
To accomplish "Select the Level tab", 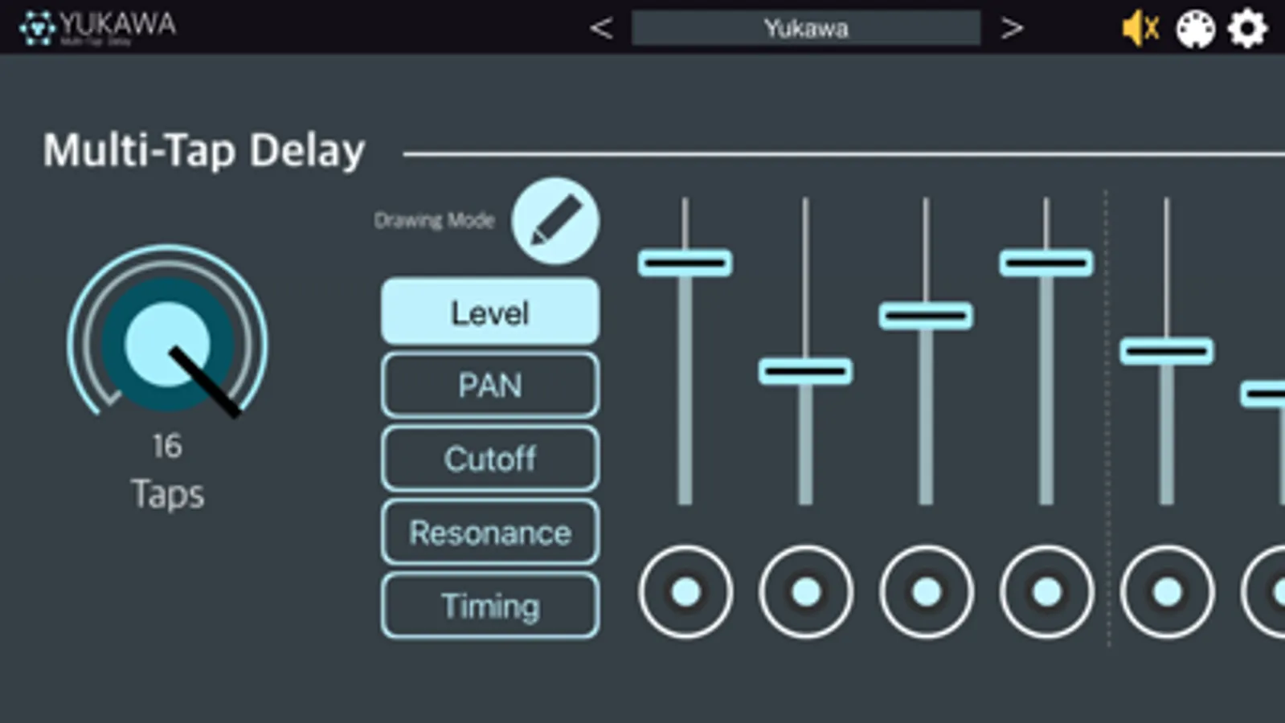I will point(490,312).
